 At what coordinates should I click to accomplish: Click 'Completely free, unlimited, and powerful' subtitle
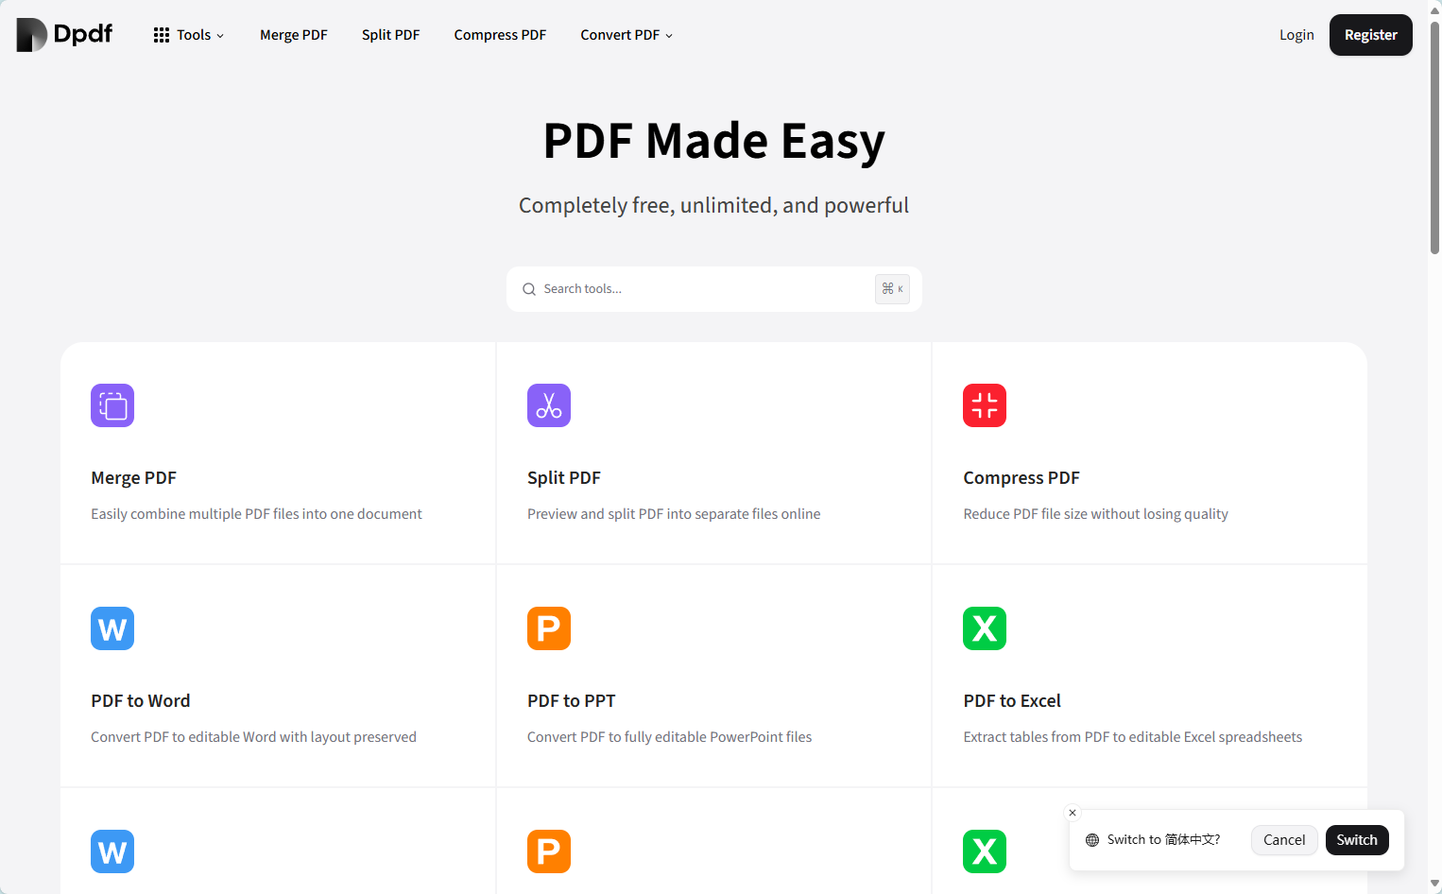pyautogui.click(x=713, y=205)
